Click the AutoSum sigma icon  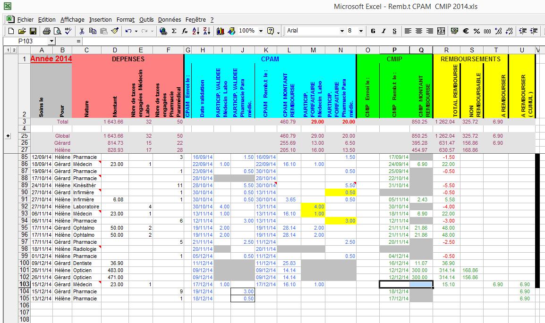(x=174, y=31)
